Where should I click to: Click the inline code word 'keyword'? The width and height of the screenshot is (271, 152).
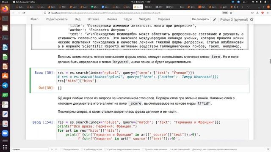120,62
